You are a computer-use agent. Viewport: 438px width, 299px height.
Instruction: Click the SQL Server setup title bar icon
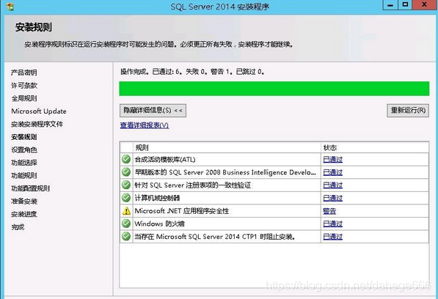10,7
